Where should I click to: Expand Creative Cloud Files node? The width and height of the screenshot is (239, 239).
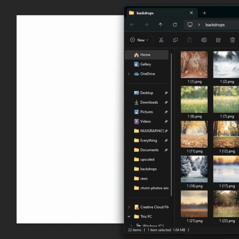point(129,207)
